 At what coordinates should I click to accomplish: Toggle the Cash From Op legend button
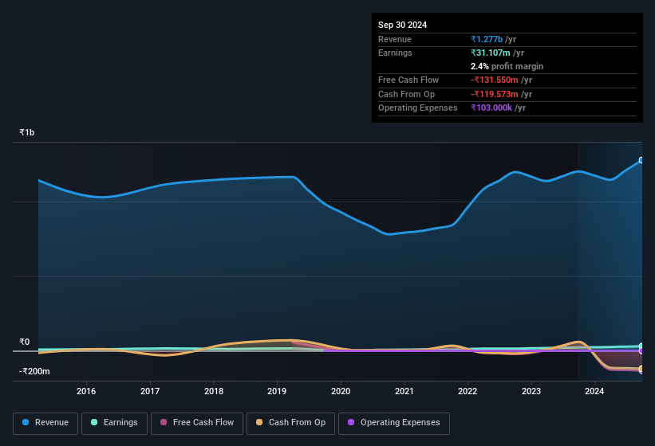(x=290, y=423)
